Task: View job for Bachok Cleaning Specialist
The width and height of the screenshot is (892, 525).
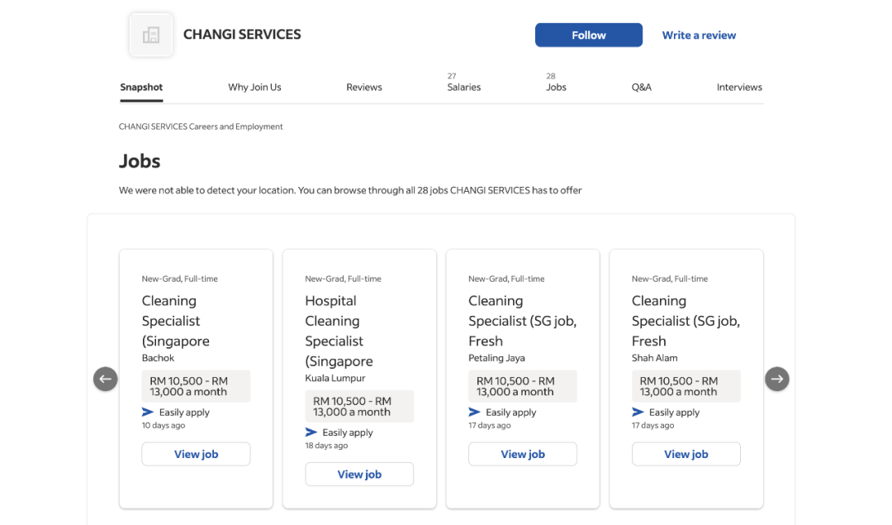Action: [196, 454]
